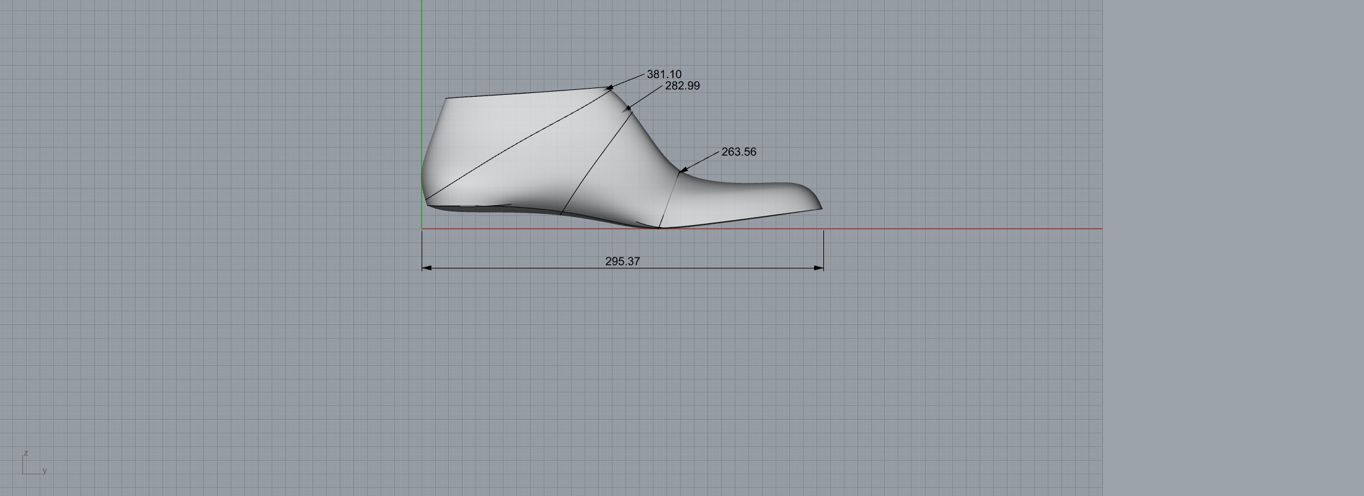Screen dimensions: 1364x496
Task: Click left arrowhead of the 295.37 dimension
Action: [x=427, y=268]
